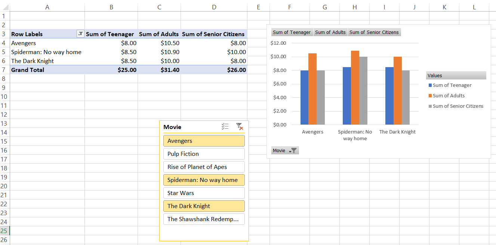Screen dimensions: 496x245
Task: Click The Shawshank Redemption slicer item
Action: [x=204, y=219]
